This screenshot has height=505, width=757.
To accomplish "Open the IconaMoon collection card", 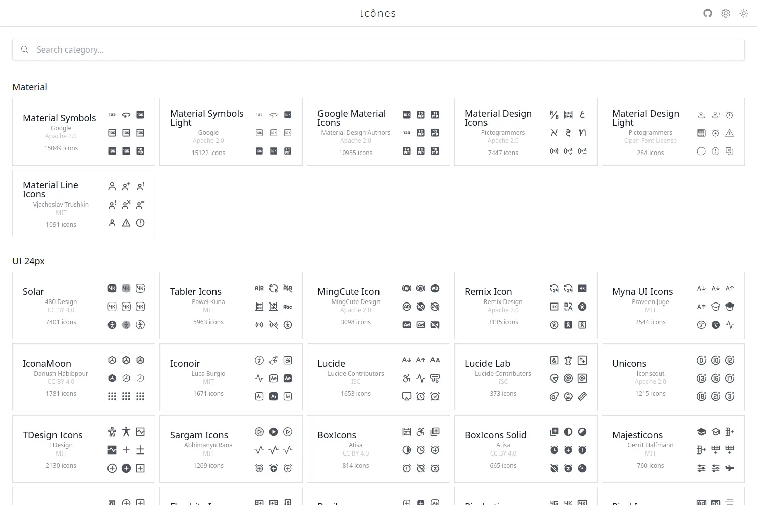I will [x=84, y=377].
